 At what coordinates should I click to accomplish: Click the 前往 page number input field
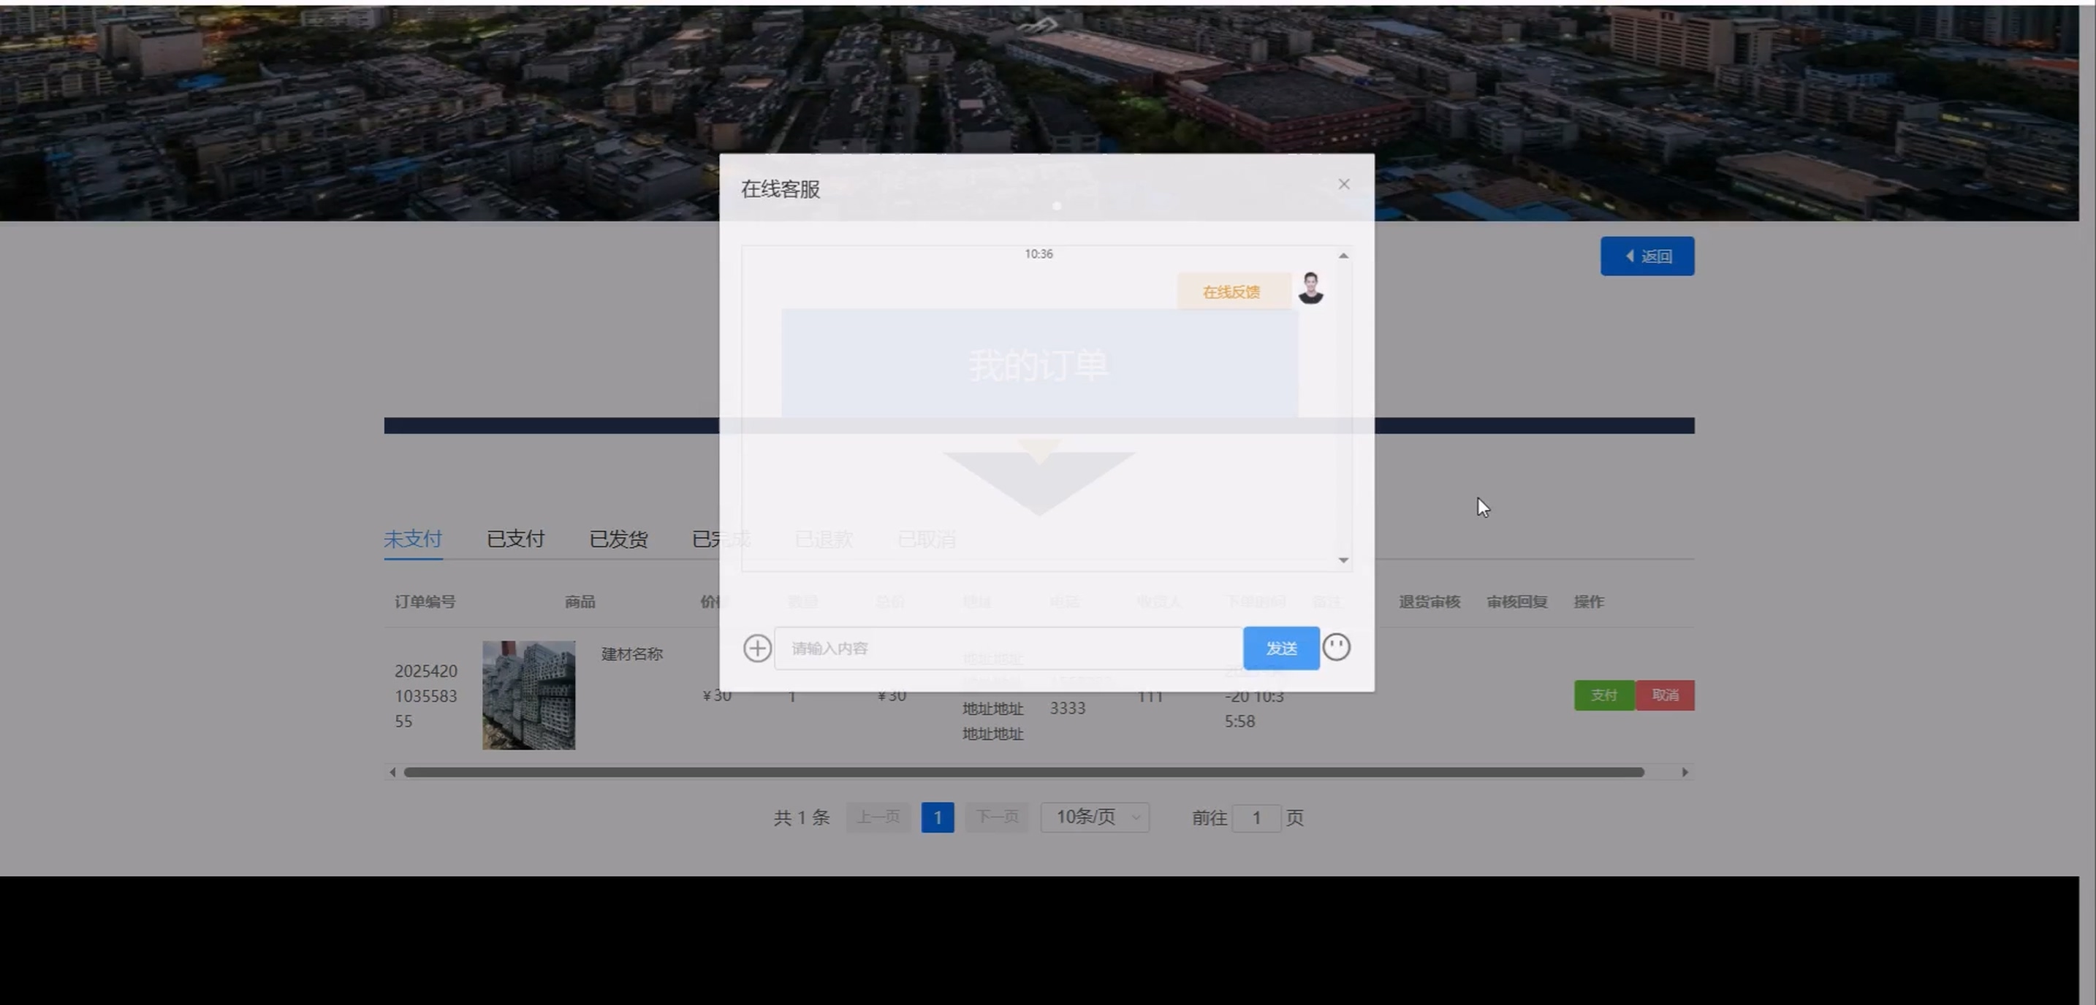click(1256, 818)
